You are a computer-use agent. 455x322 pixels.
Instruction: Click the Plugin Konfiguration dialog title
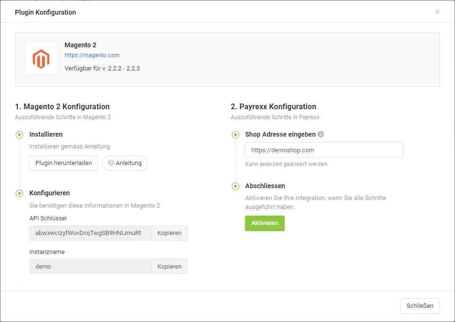coord(45,12)
